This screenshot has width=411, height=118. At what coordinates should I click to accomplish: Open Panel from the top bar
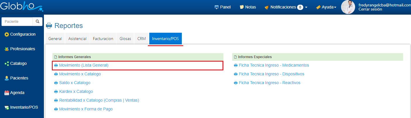coord(222,7)
